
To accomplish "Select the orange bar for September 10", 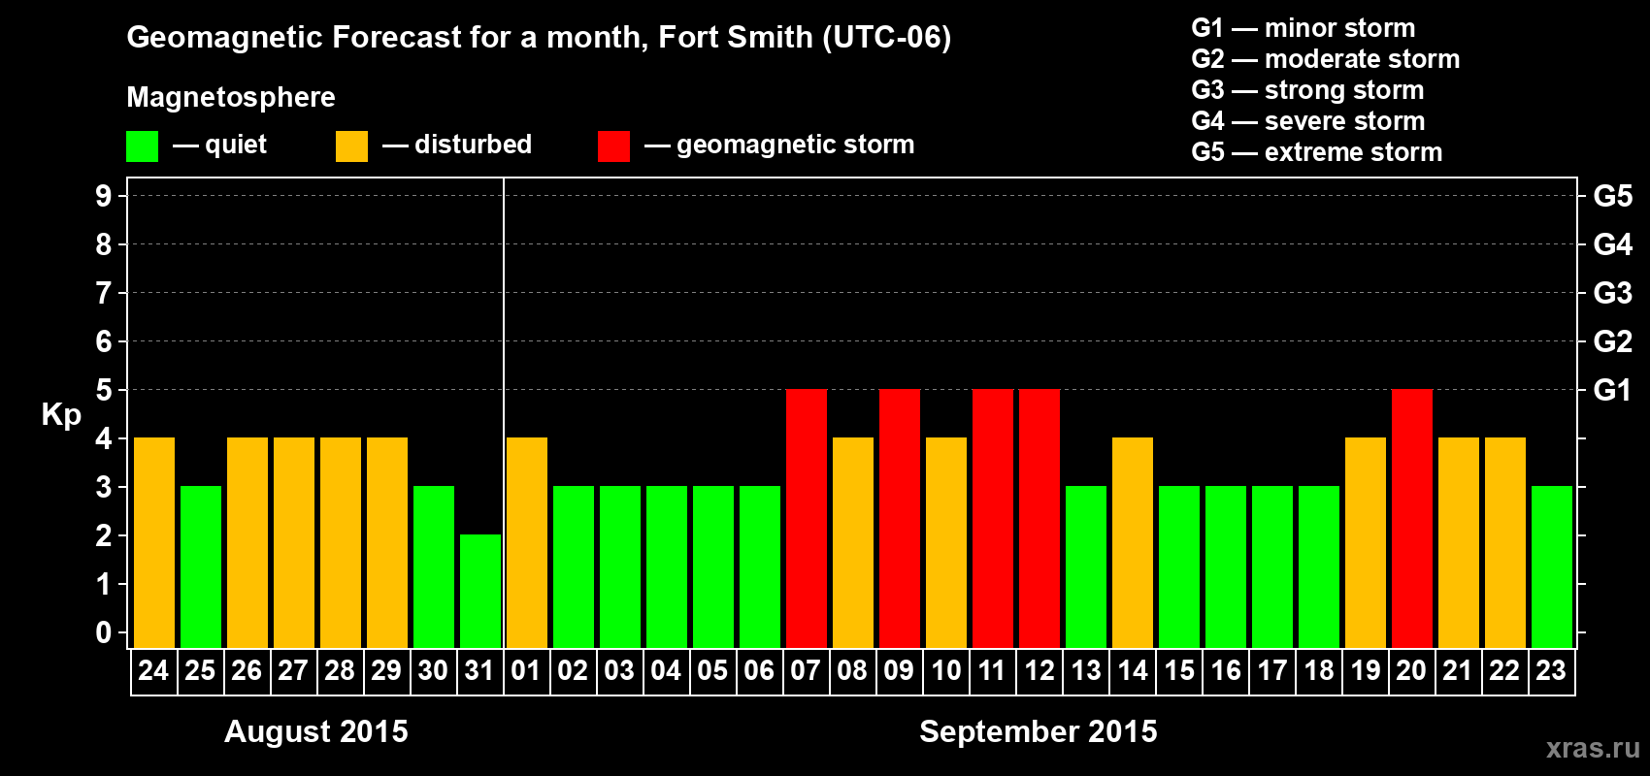I will point(946,543).
